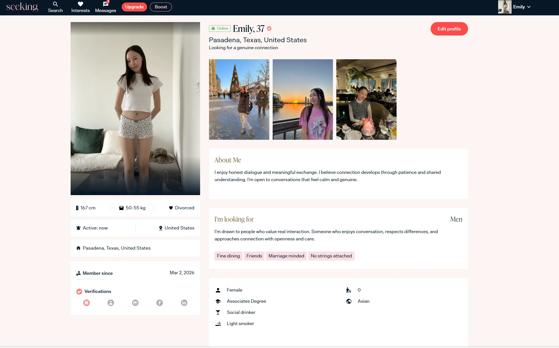
Task: Open the Messages chat icon
Action: pos(105,4)
